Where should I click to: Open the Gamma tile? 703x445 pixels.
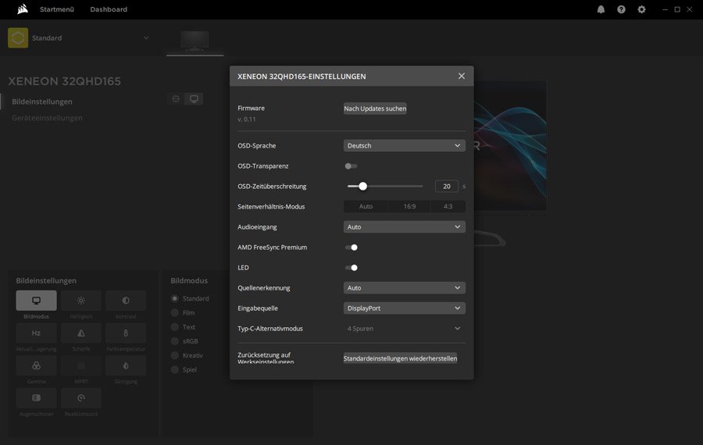pos(36,365)
